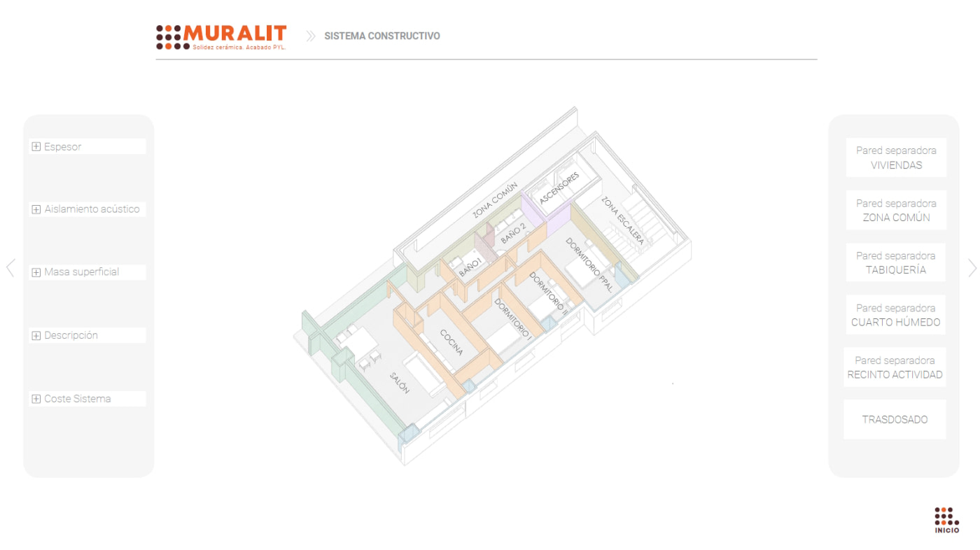Select Pared separadora VIVIENDAS
The image size is (980, 550).
coord(896,157)
